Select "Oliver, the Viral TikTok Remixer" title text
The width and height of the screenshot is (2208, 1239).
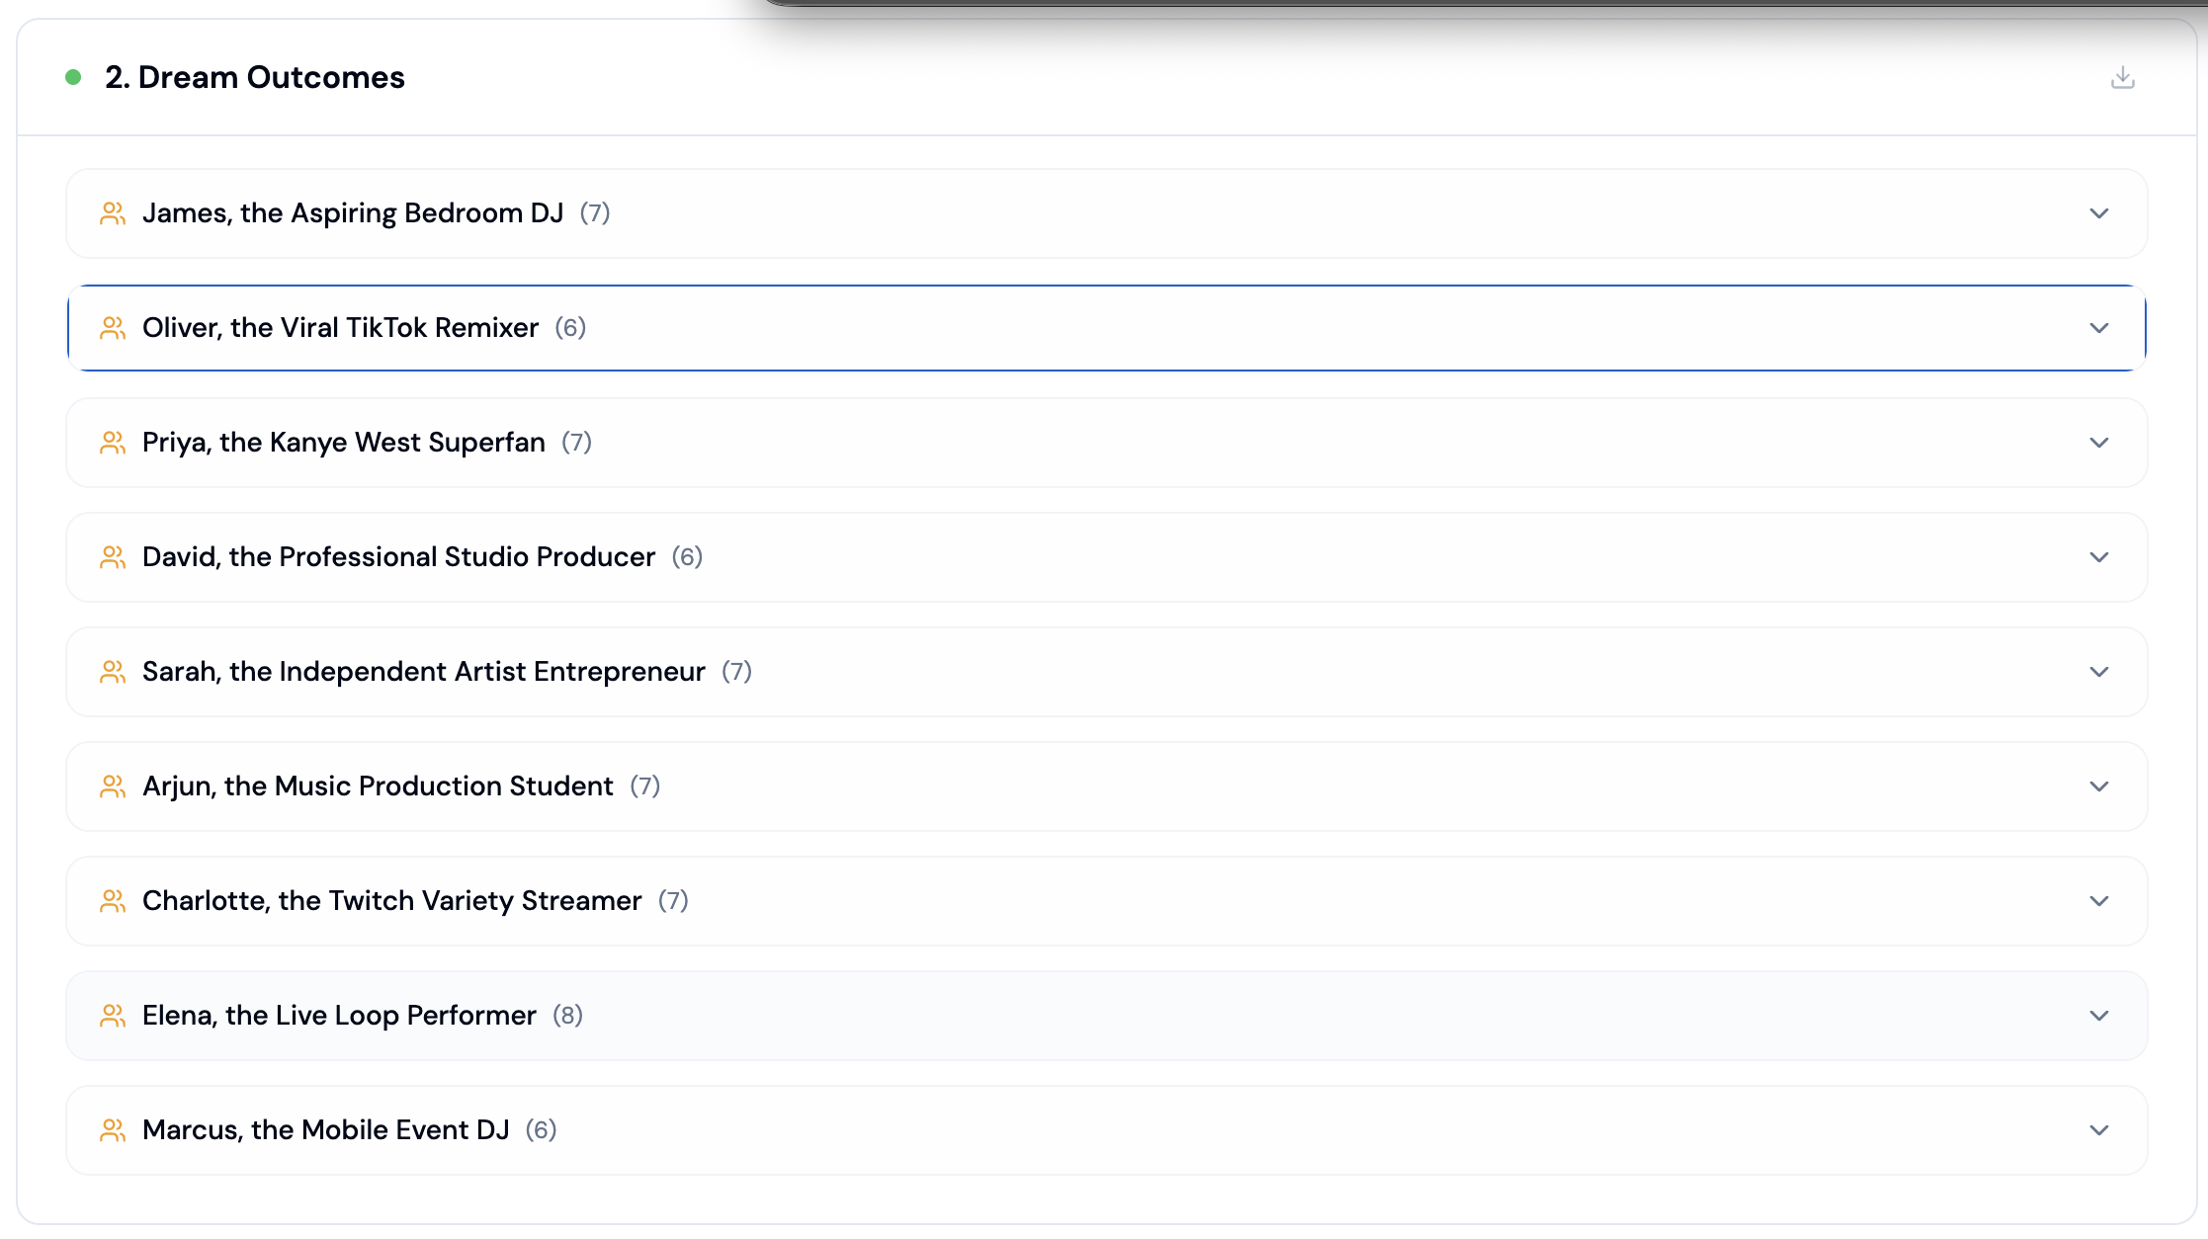[x=341, y=328]
